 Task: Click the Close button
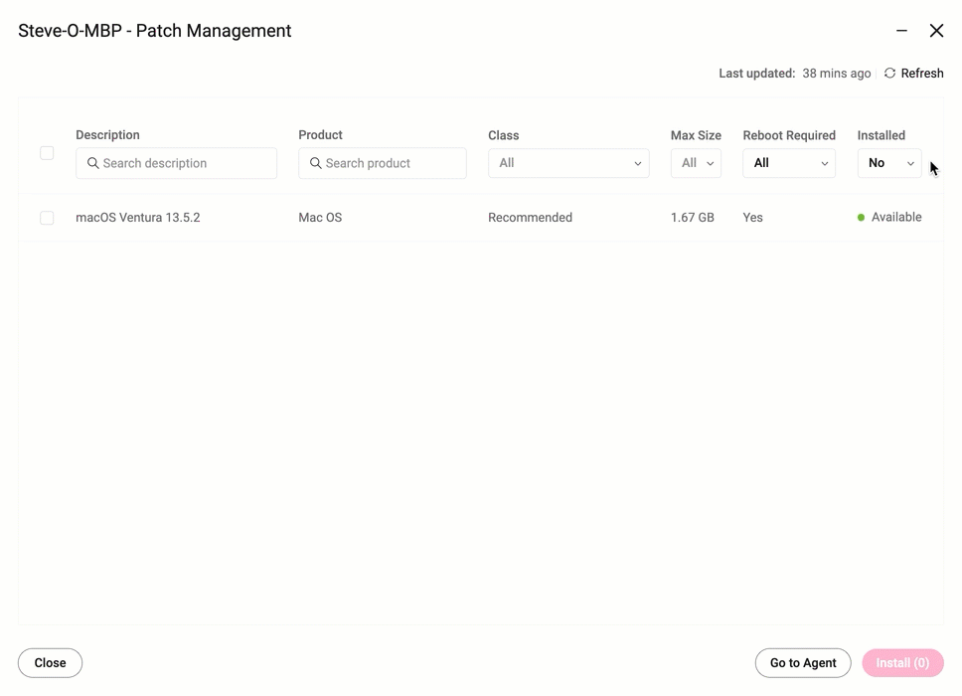[50, 663]
